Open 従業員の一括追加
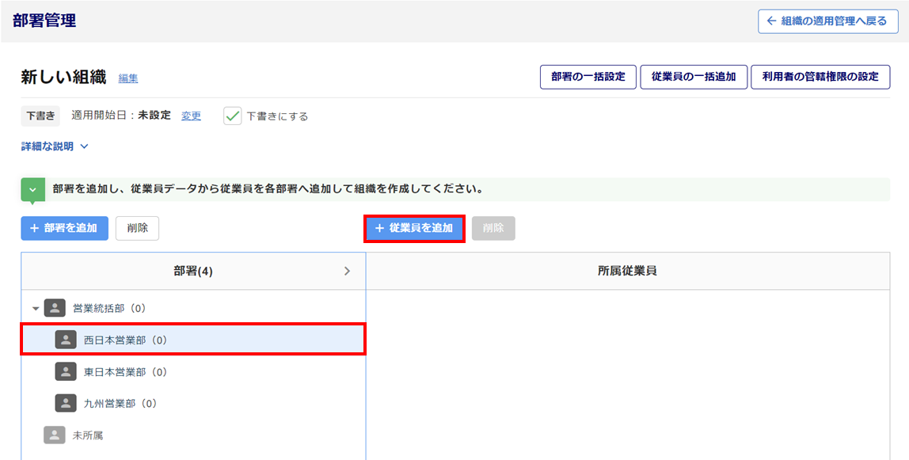 694,77
